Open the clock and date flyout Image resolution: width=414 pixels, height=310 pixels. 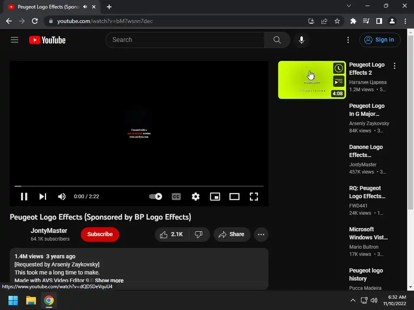click(395, 300)
